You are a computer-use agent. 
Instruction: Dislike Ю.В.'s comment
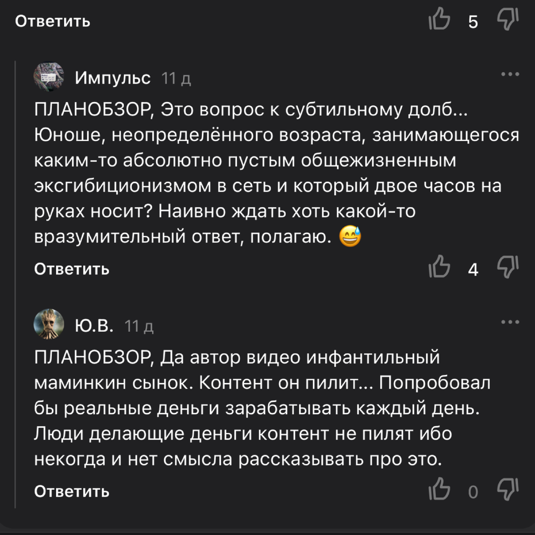508,490
